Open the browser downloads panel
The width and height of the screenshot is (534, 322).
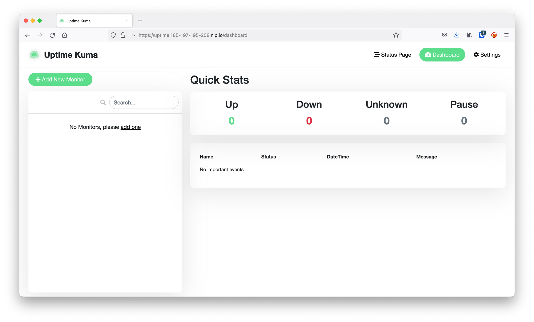(457, 35)
